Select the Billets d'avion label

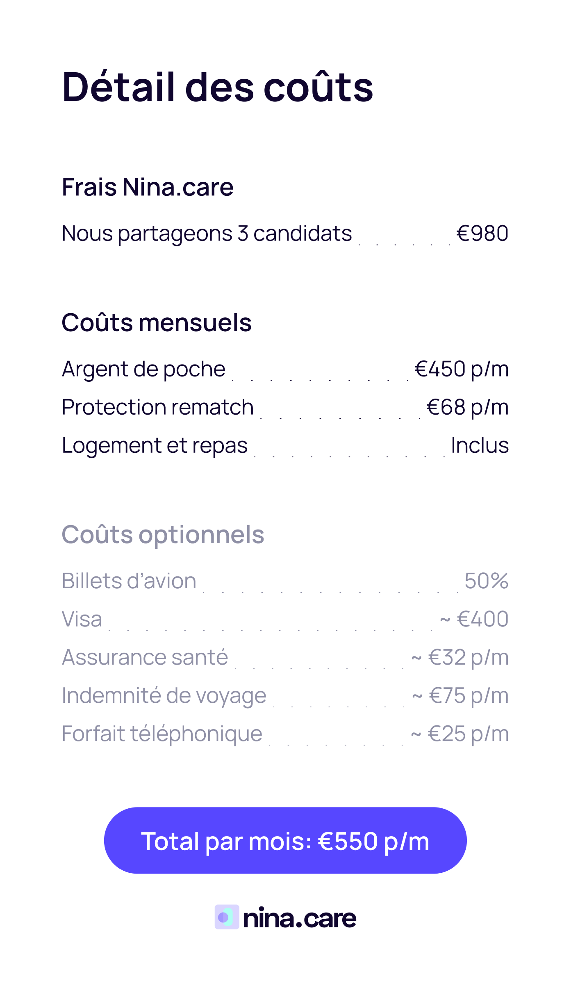pos(129,581)
